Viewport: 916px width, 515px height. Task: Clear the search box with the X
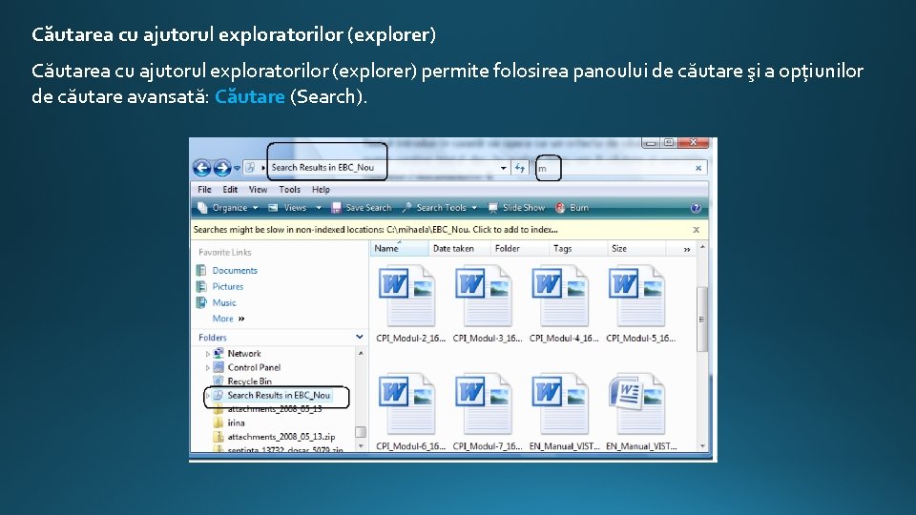pyautogui.click(x=698, y=168)
